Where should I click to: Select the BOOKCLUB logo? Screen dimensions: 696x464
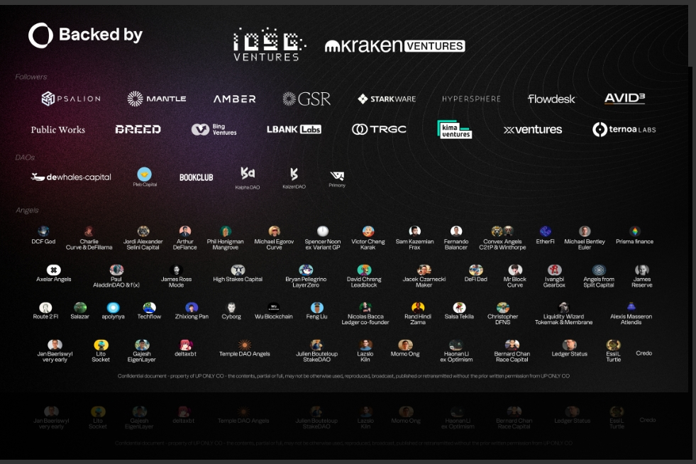[x=197, y=177]
